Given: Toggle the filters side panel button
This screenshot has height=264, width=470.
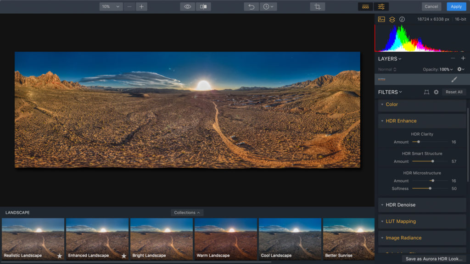Looking at the screenshot, I should pyautogui.click(x=381, y=6).
